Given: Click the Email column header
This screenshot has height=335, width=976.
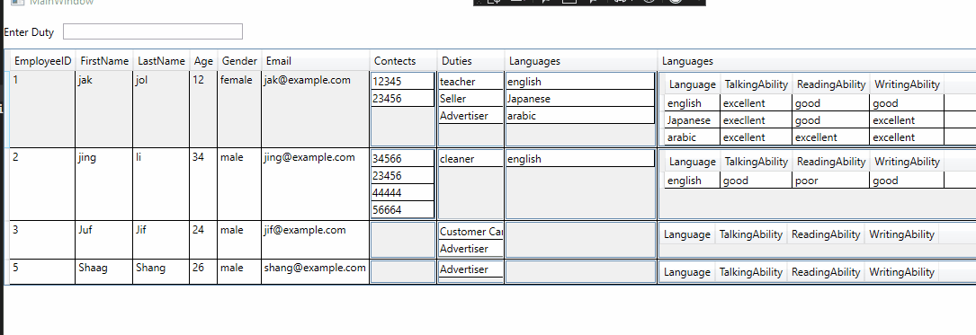Looking at the screenshot, I should pos(316,61).
